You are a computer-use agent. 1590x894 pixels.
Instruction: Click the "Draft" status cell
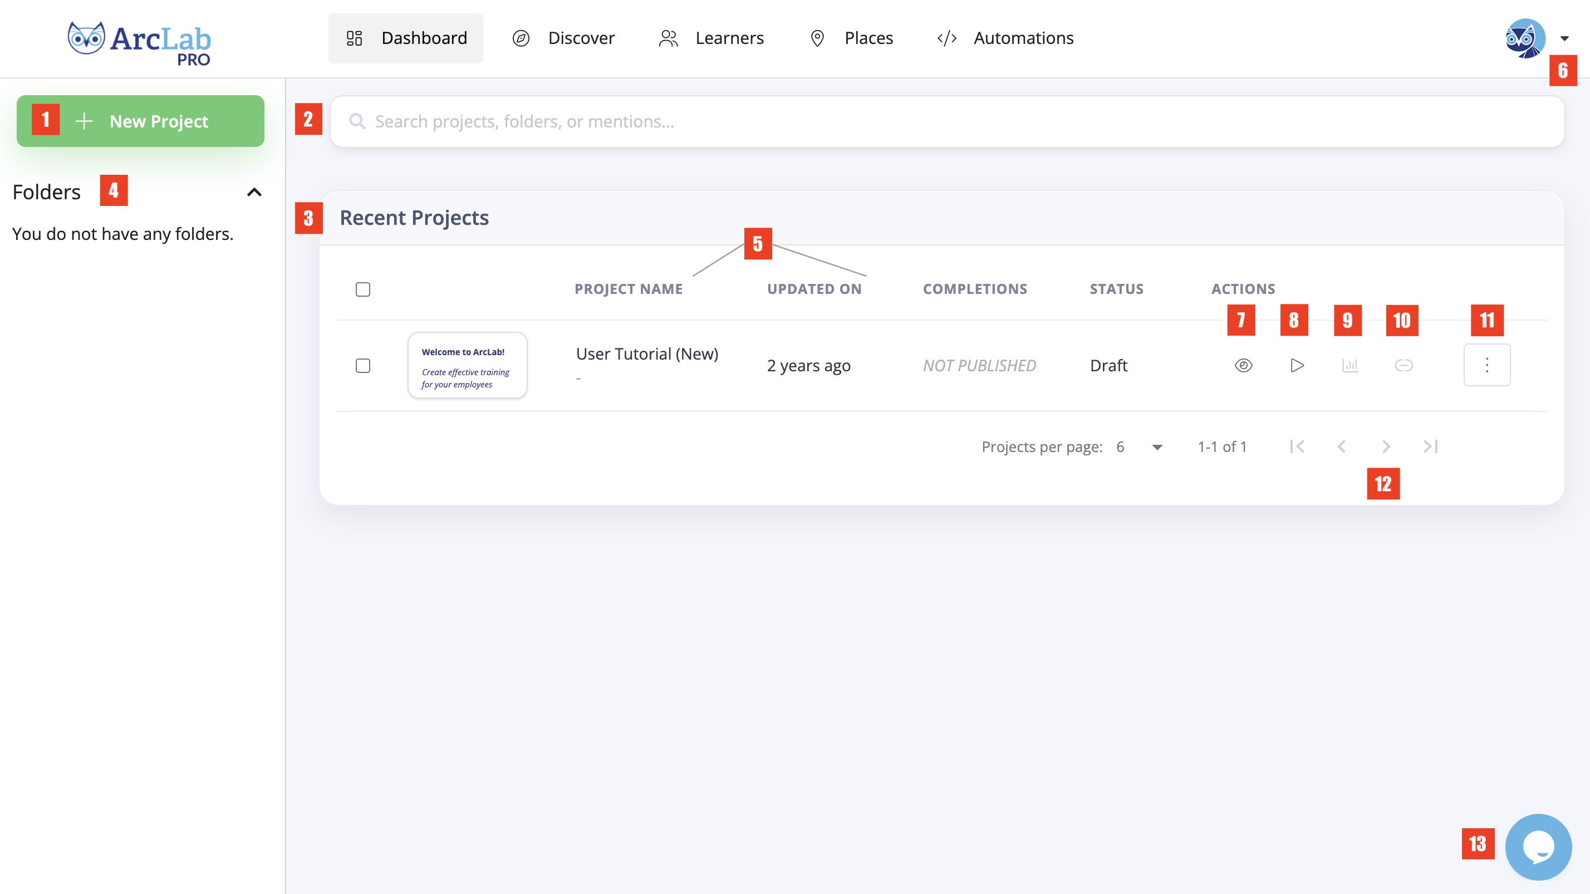pos(1108,365)
